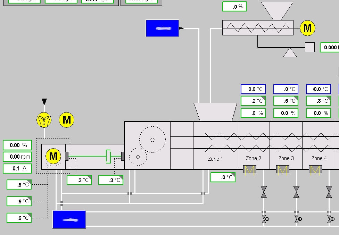Select the feeder screw conveyor box
Image resolution: width=339 pixels, height=235 pixels.
pos(258,28)
